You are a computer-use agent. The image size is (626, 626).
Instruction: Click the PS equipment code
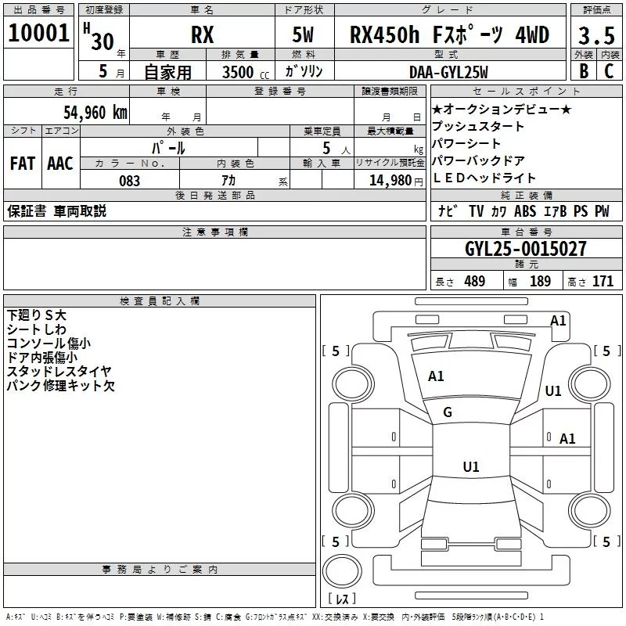click(581, 210)
